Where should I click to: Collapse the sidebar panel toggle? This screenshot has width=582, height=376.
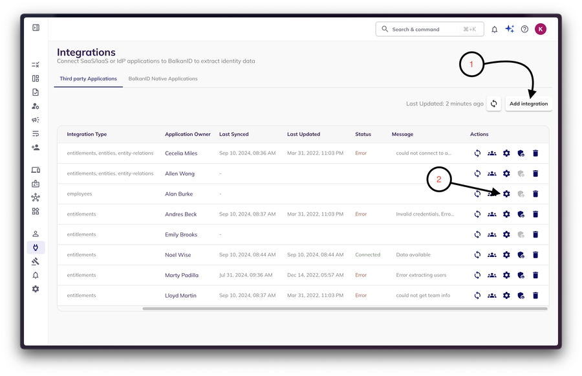(36, 28)
